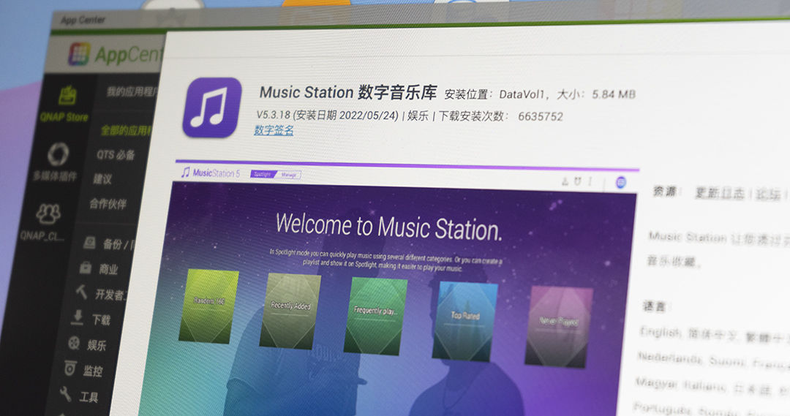
Task: Click the round user avatar icon in preview toolbar
Action: (621, 182)
